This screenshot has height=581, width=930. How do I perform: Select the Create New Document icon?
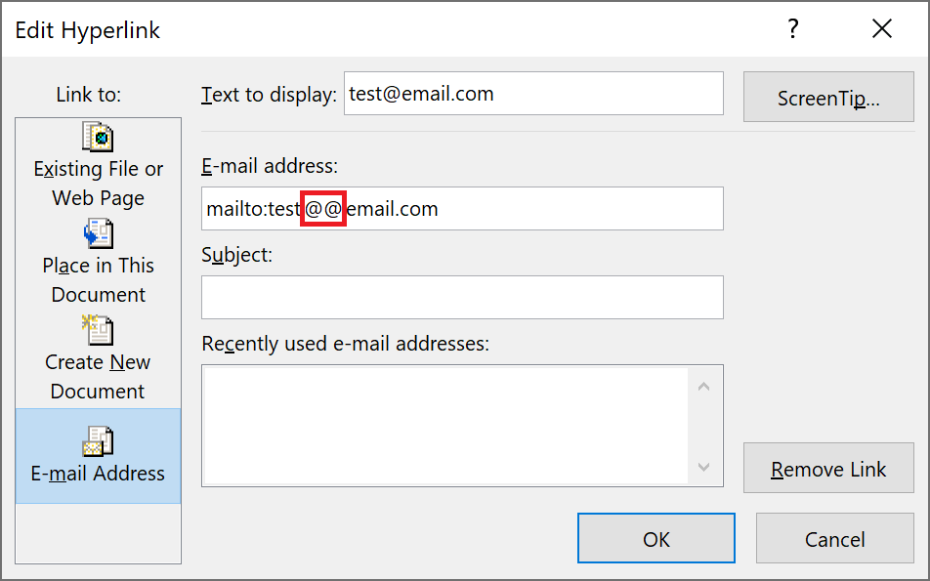[x=98, y=330]
